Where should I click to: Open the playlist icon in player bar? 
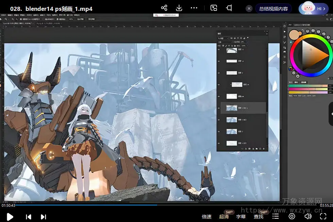tap(276, 216)
